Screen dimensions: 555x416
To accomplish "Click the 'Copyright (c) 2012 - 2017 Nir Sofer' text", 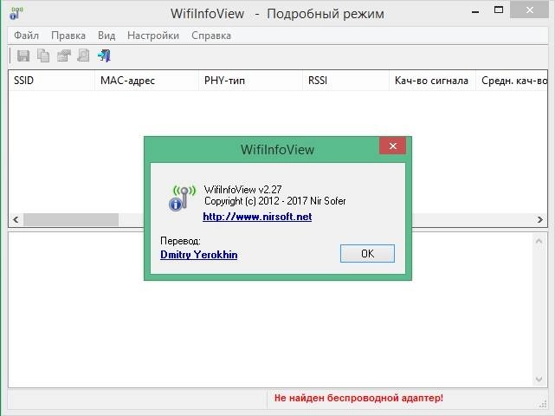I will coord(275,201).
